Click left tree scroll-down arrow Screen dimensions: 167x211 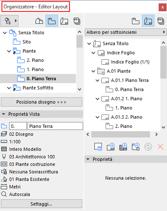point(79,89)
